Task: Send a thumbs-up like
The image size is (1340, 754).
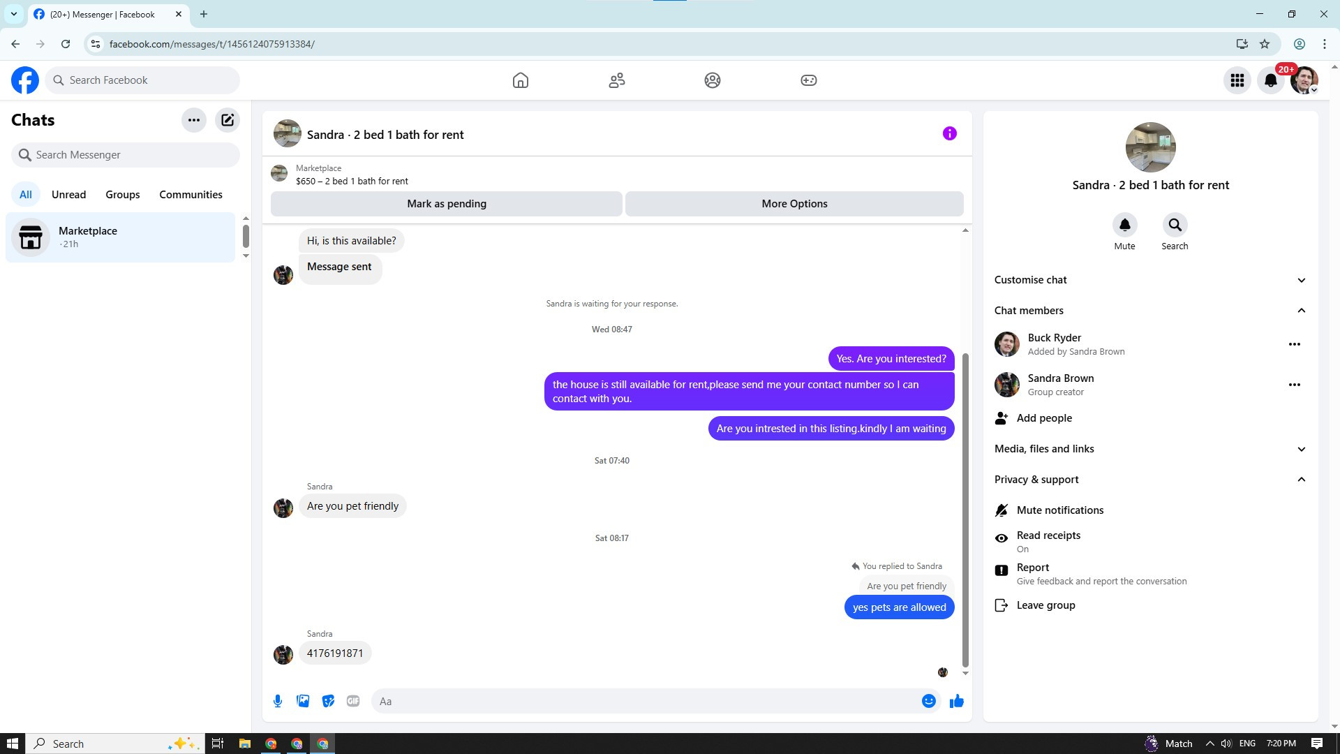Action: coord(956,701)
